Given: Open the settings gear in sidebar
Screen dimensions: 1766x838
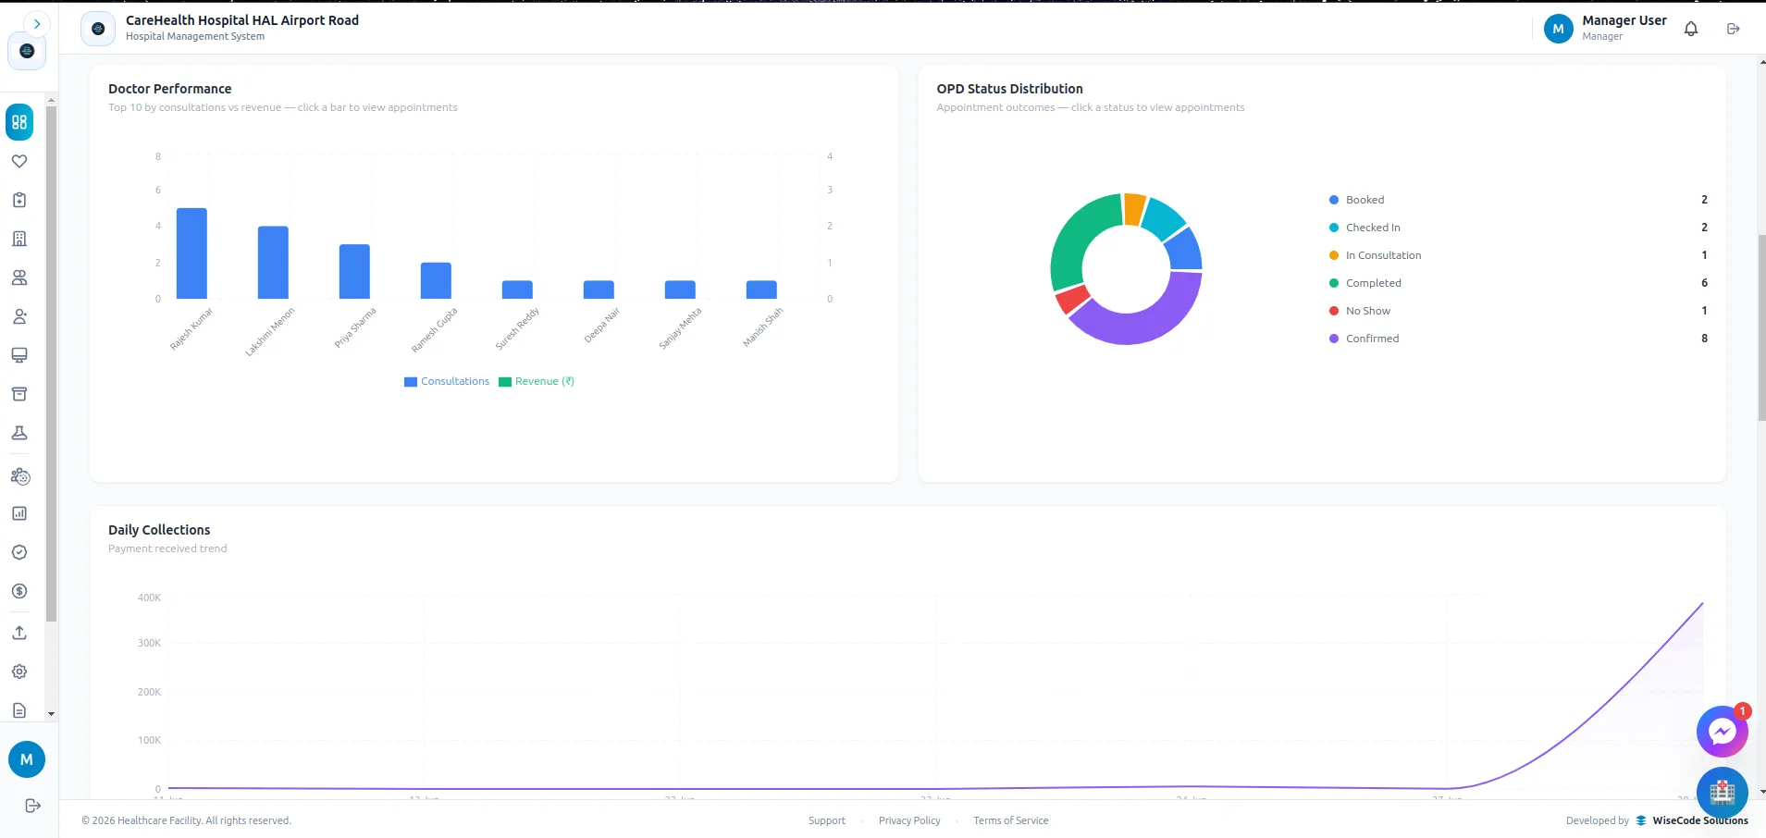Looking at the screenshot, I should click(x=19, y=672).
